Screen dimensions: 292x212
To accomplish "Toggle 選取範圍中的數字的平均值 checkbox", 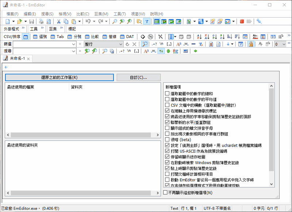I will (167, 99).
